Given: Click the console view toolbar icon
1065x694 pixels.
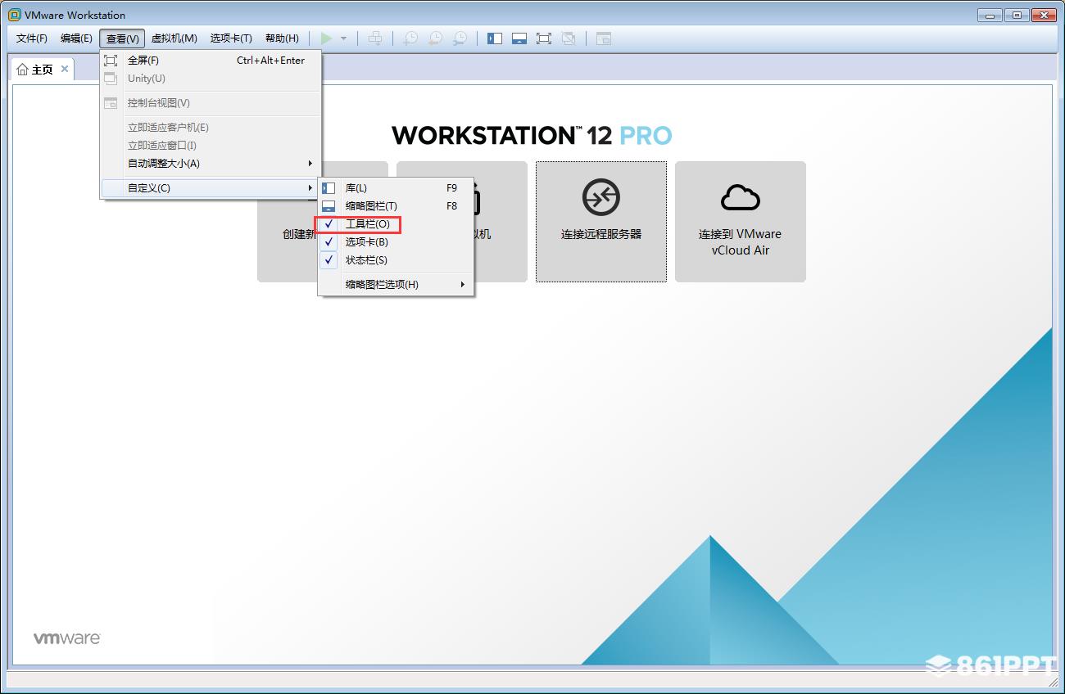Looking at the screenshot, I should coord(604,38).
